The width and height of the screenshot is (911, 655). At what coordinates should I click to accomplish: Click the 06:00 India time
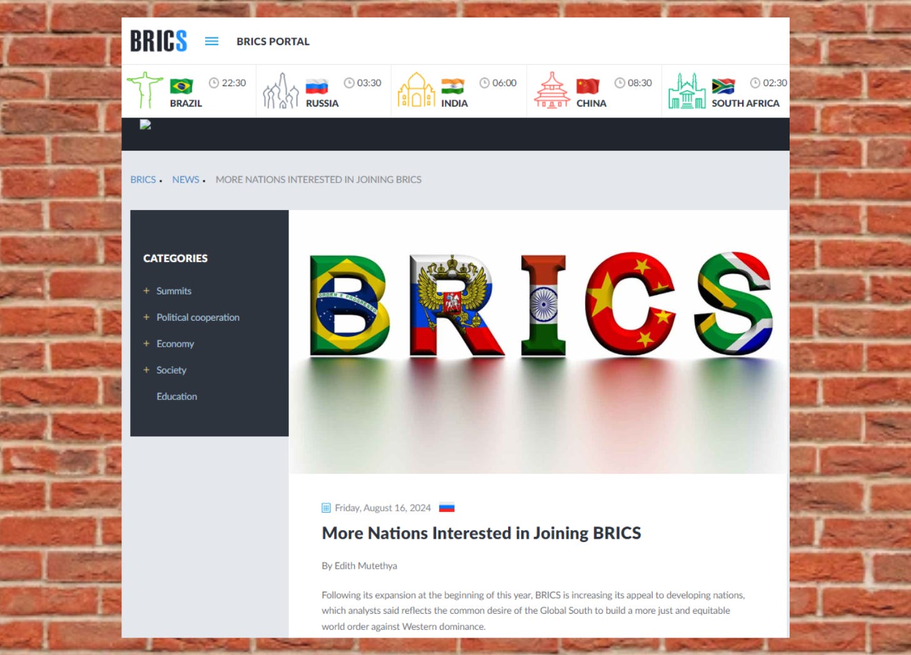pos(504,82)
